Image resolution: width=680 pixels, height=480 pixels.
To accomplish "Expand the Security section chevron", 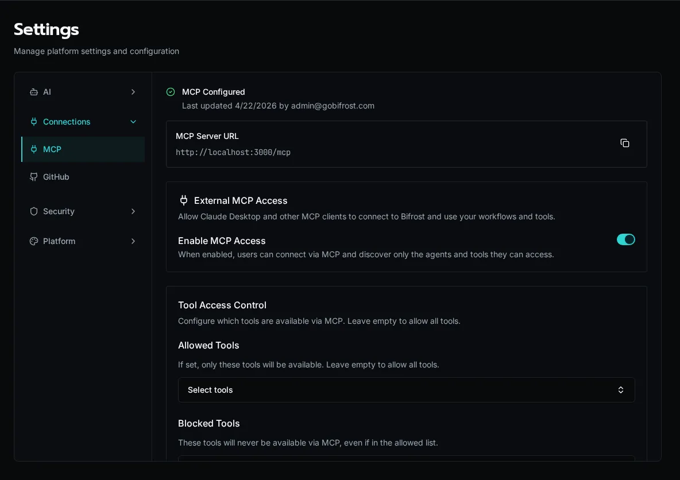I will [133, 211].
